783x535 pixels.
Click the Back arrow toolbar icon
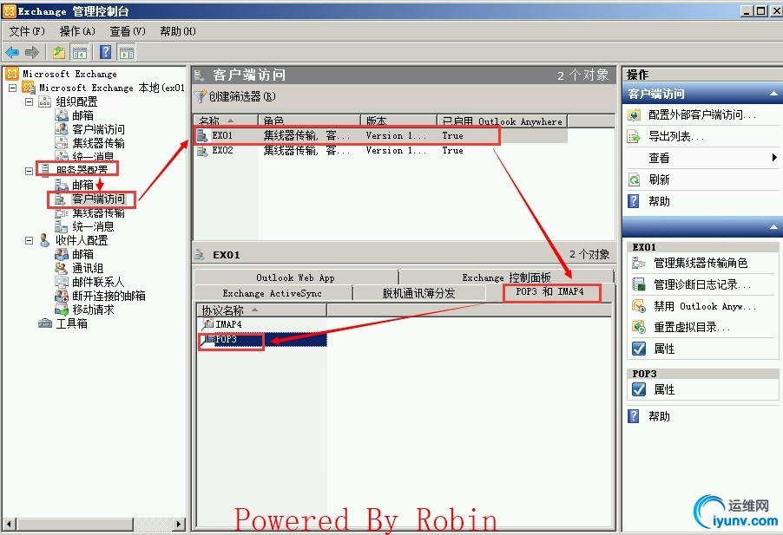click(12, 52)
